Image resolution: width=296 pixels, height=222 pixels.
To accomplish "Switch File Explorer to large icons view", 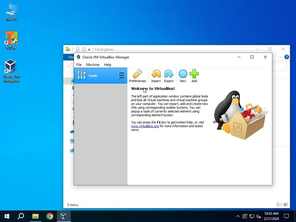I will tap(286, 204).
